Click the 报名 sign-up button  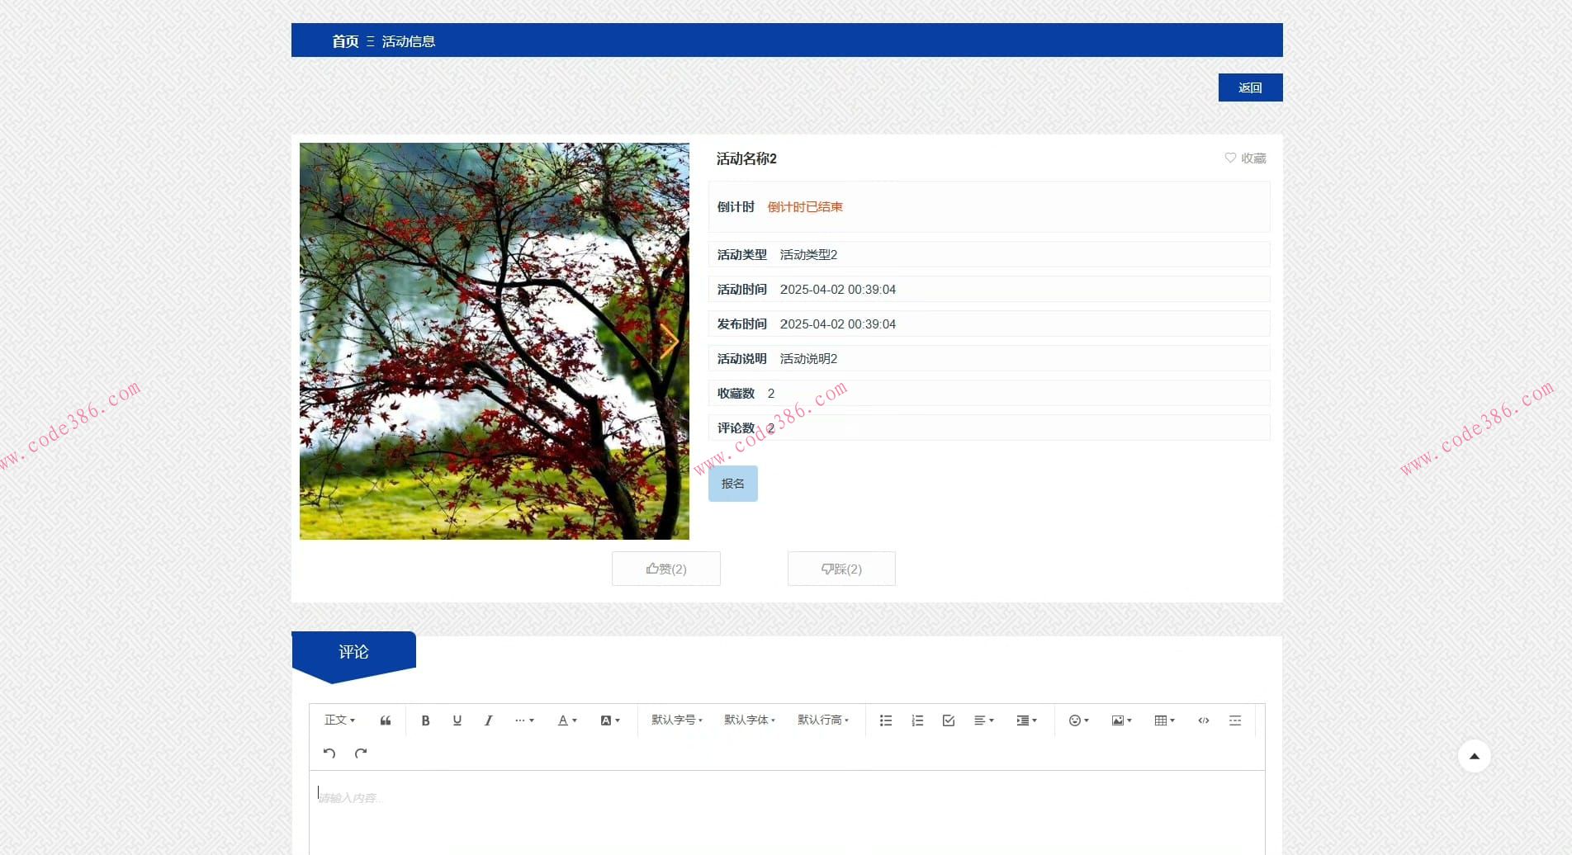click(x=732, y=484)
